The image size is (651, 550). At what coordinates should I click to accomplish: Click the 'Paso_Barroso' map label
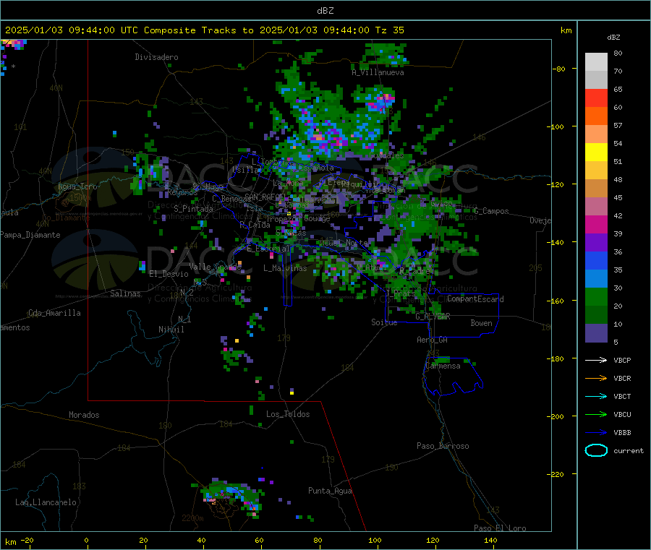coord(443,447)
